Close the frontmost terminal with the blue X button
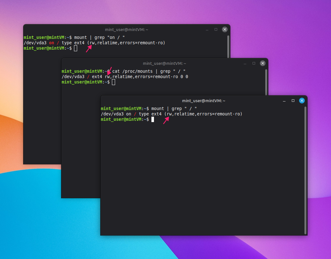Image resolution: width=331 pixels, height=259 pixels. [302, 101]
